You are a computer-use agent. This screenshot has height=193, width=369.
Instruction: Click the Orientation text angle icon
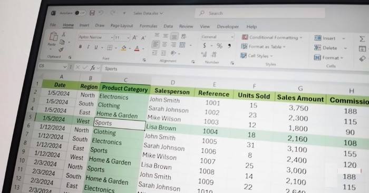tap(173, 53)
